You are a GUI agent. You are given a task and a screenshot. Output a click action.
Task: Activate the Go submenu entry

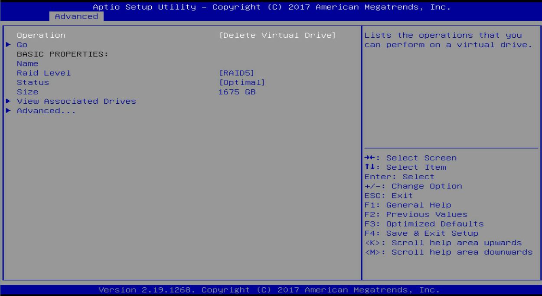click(22, 45)
